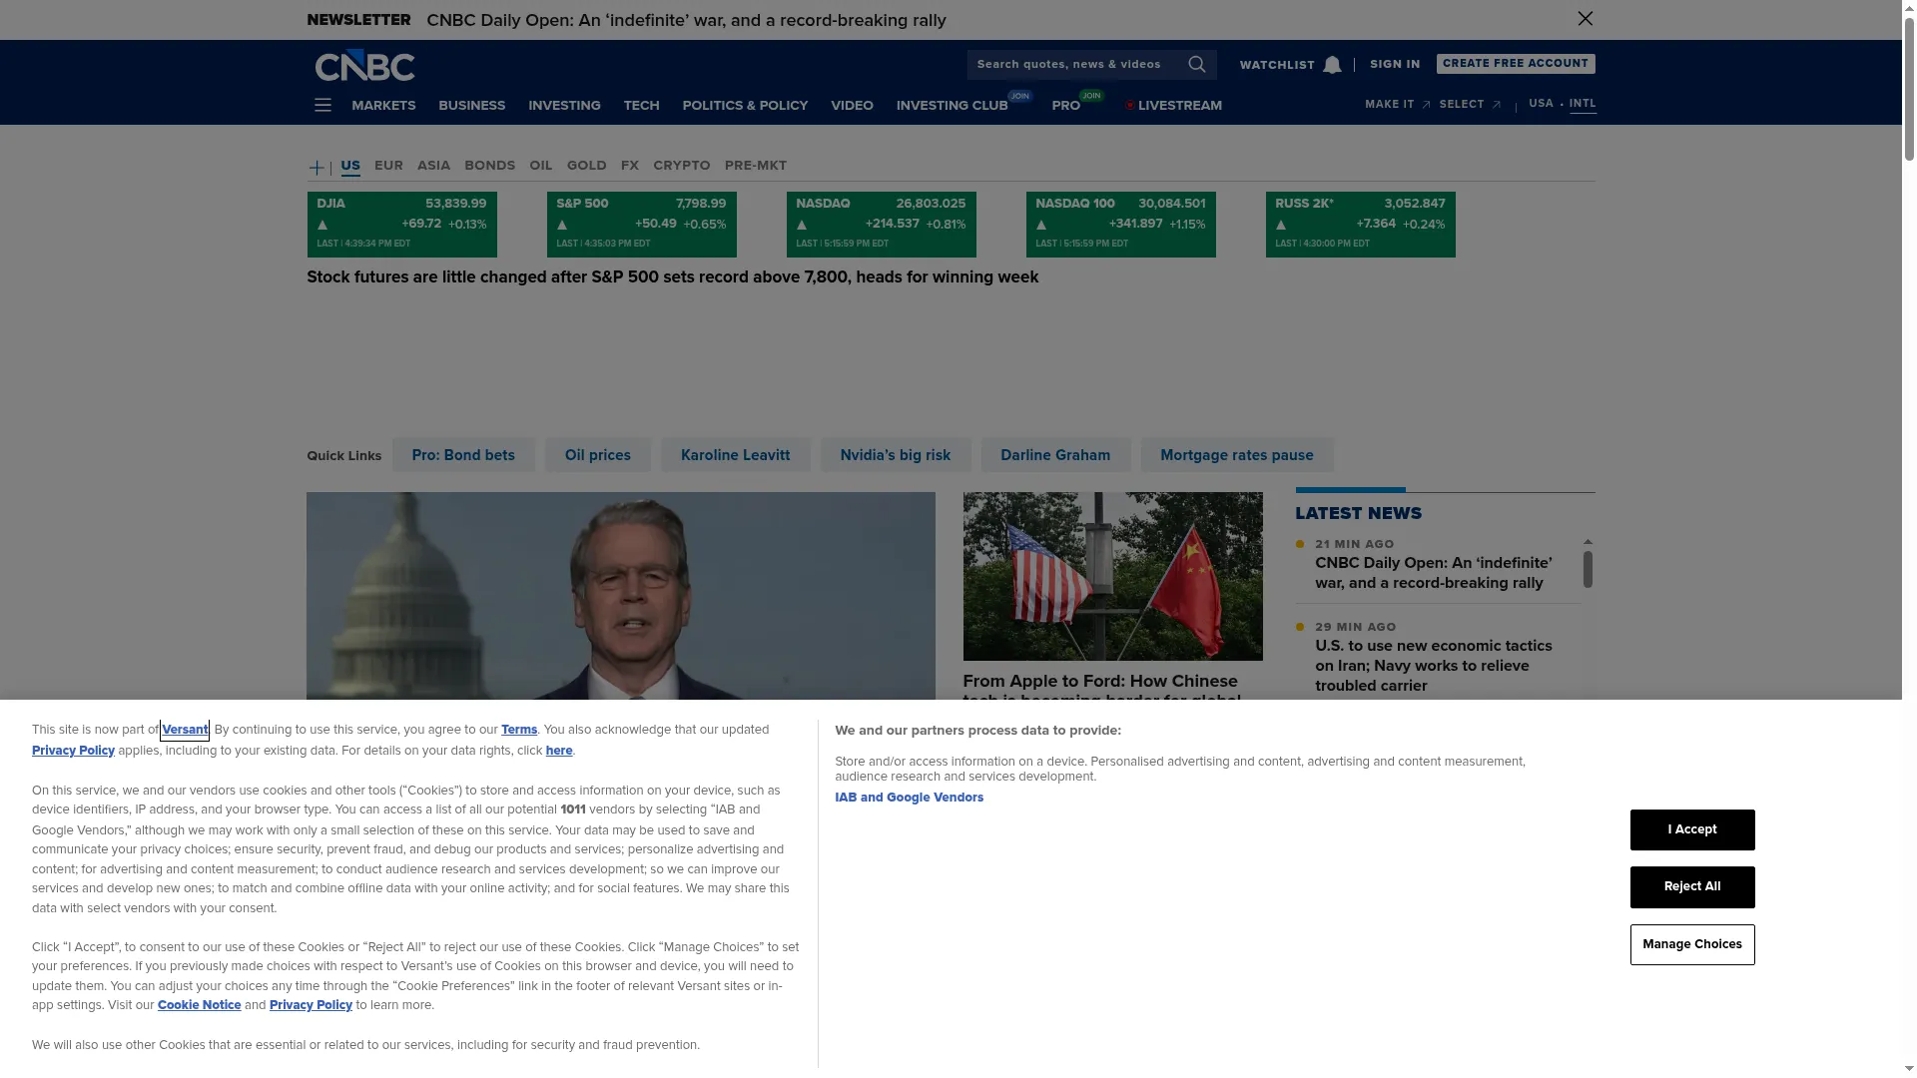The width and height of the screenshot is (1917, 1078).
Task: Click the Livestream red dot icon
Action: [x=1130, y=106]
